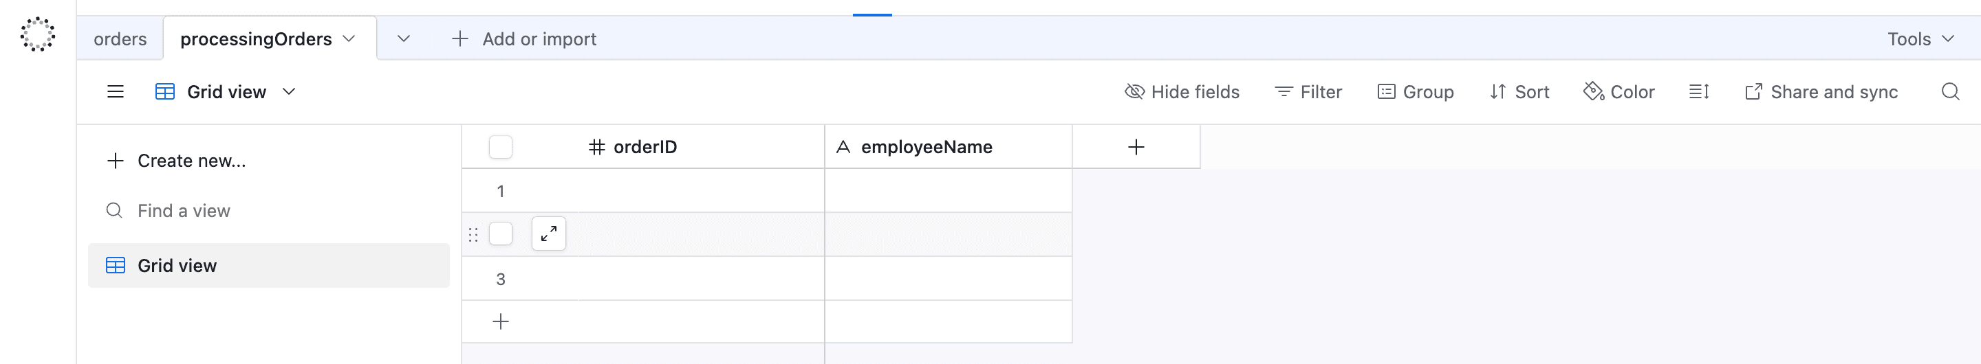Click Add or import table
Image resolution: width=1981 pixels, height=364 pixels.
(523, 39)
